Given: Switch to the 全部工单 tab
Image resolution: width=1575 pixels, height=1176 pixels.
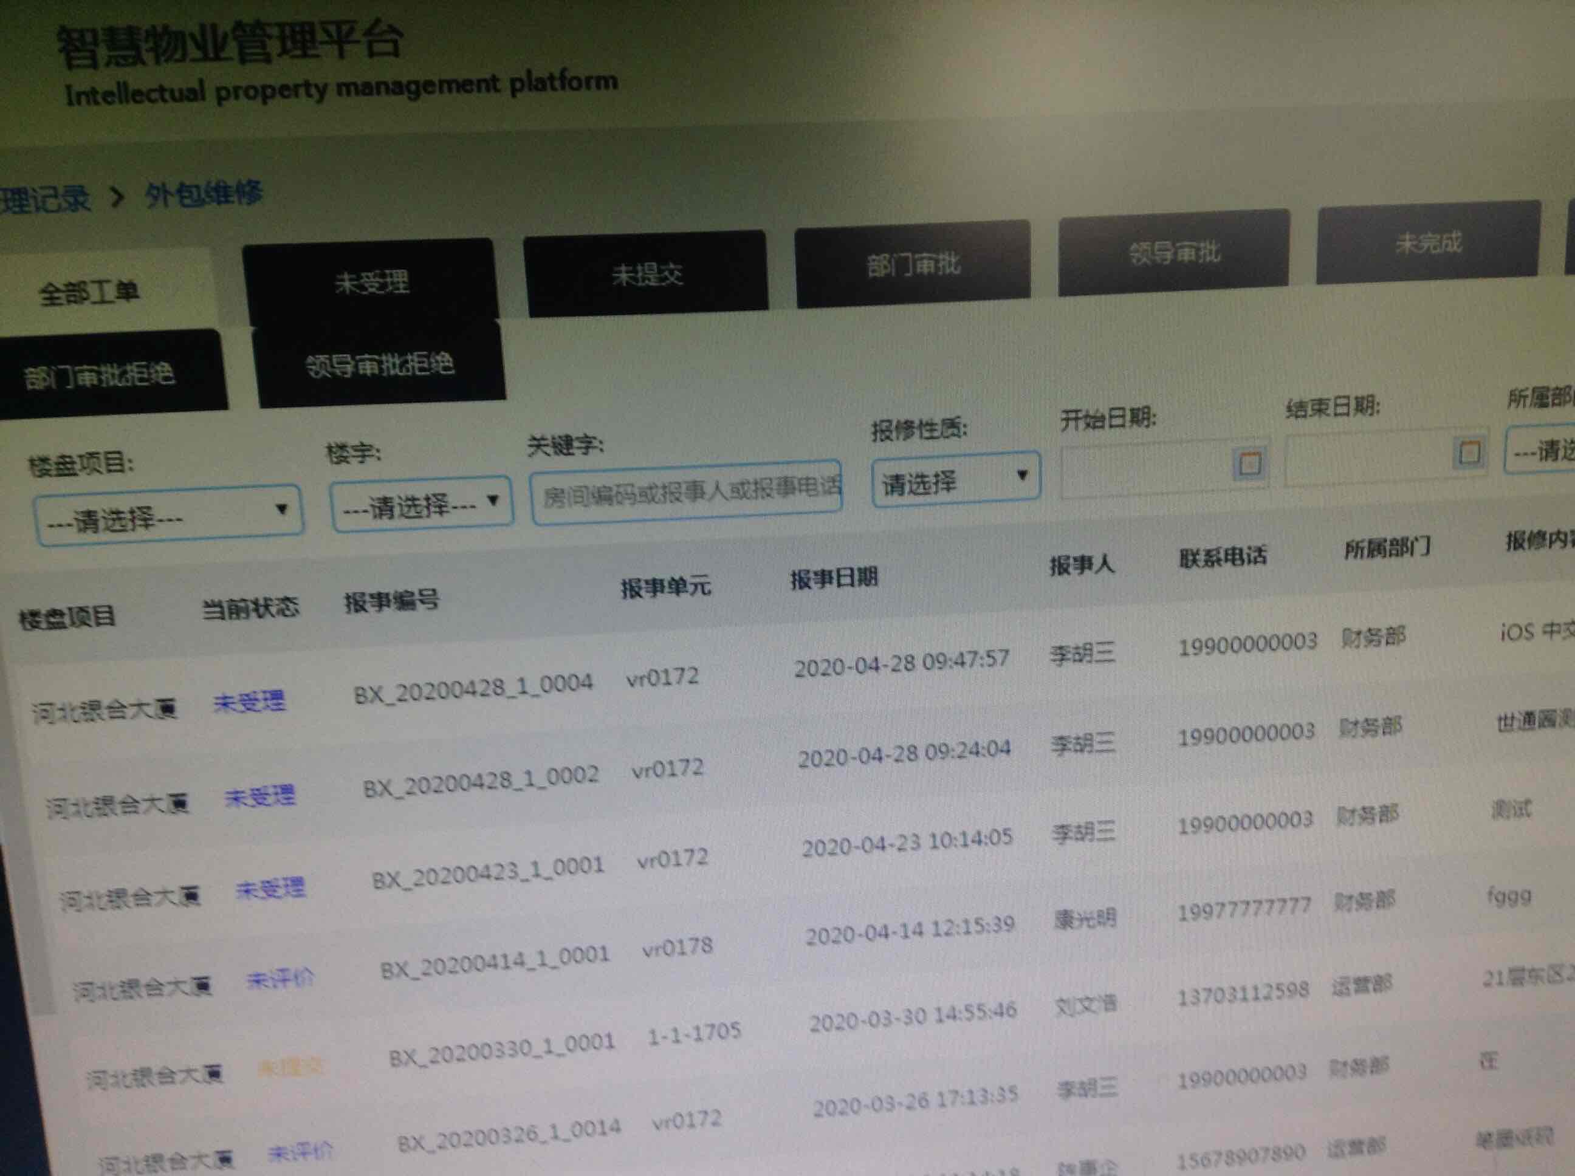Looking at the screenshot, I should tap(90, 293).
